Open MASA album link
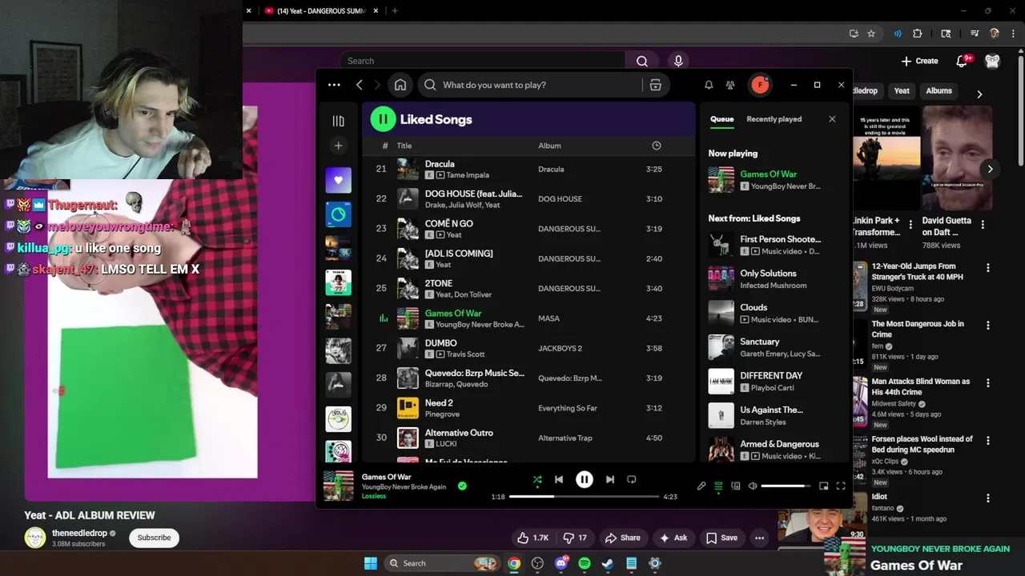 point(549,318)
